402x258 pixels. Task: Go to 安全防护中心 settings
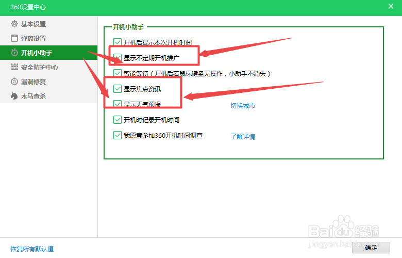tap(49, 67)
